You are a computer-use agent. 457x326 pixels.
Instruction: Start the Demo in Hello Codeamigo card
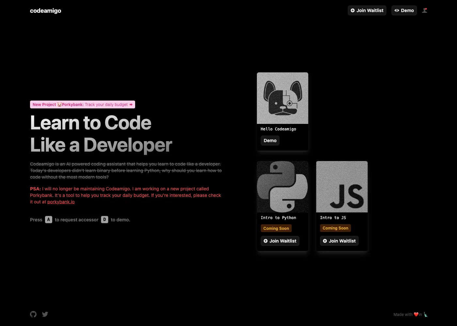point(270,141)
